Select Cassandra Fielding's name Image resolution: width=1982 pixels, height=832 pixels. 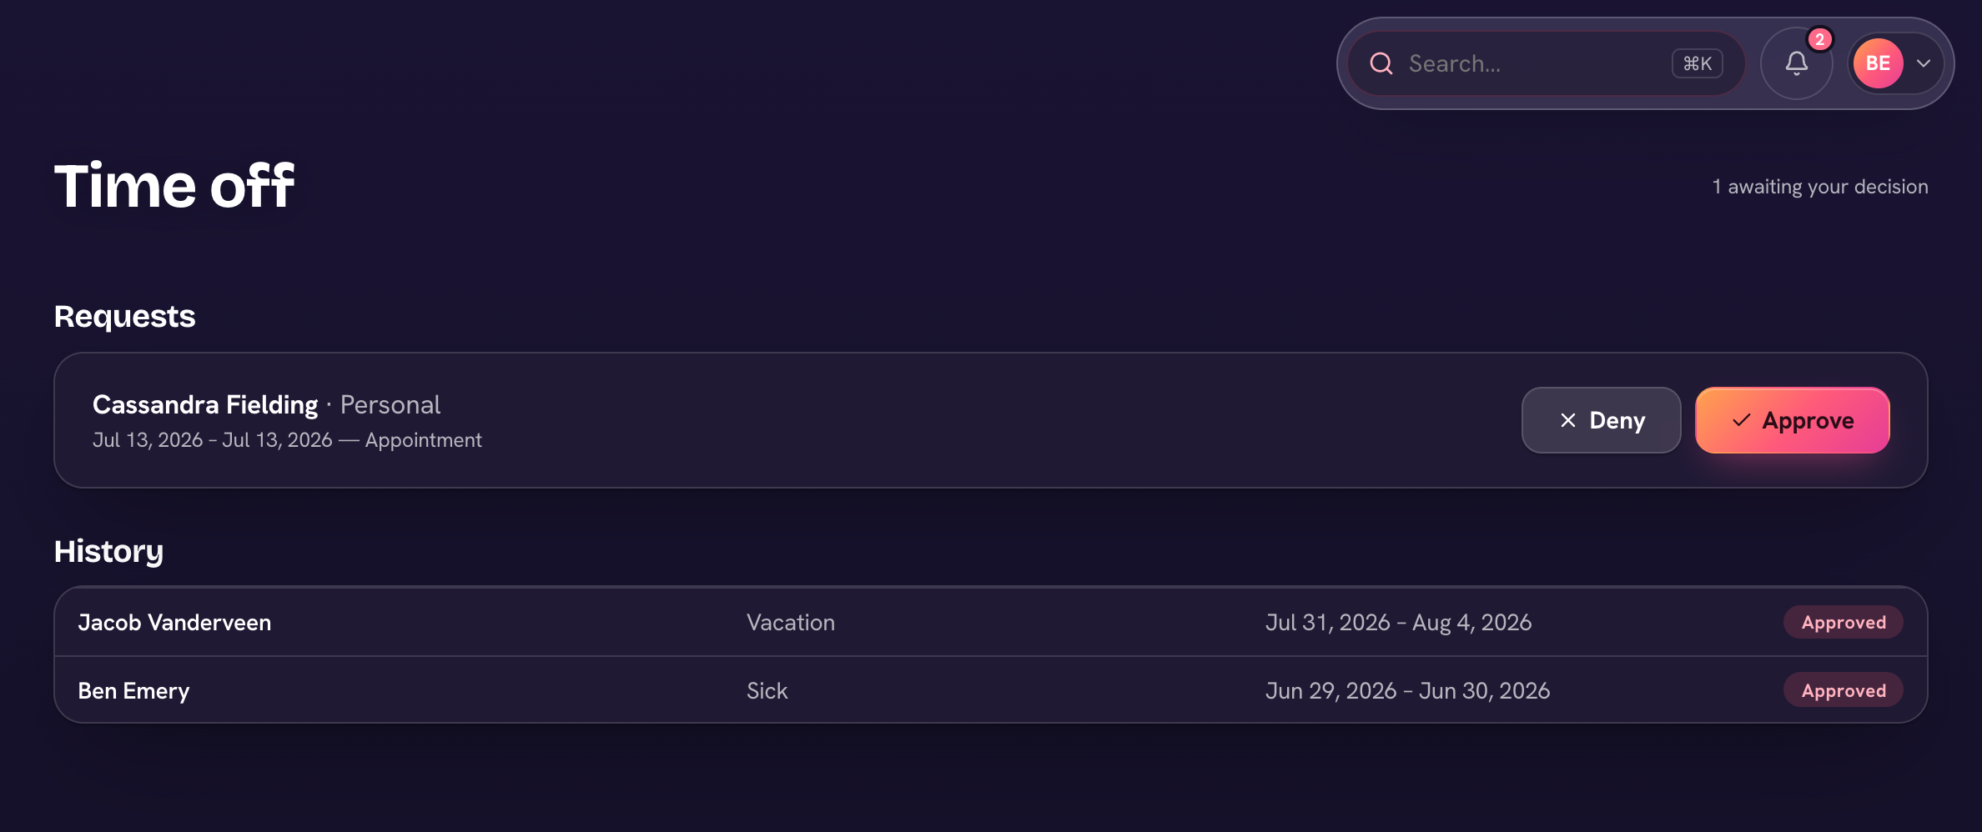pyautogui.click(x=205, y=404)
